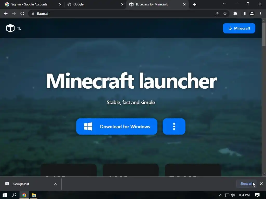The width and height of the screenshot is (266, 199).
Task: Click the scrollbar up arrow
Action: click(x=264, y=21)
